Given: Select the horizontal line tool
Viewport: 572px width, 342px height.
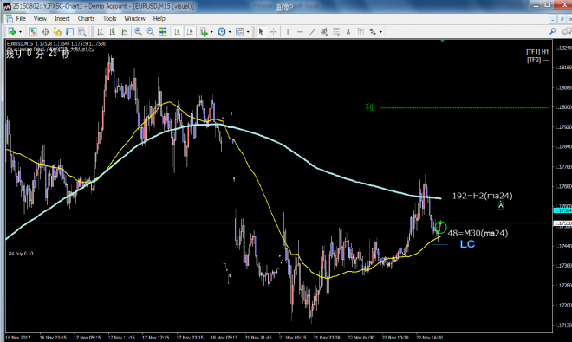Looking at the screenshot, I should click(x=300, y=32).
